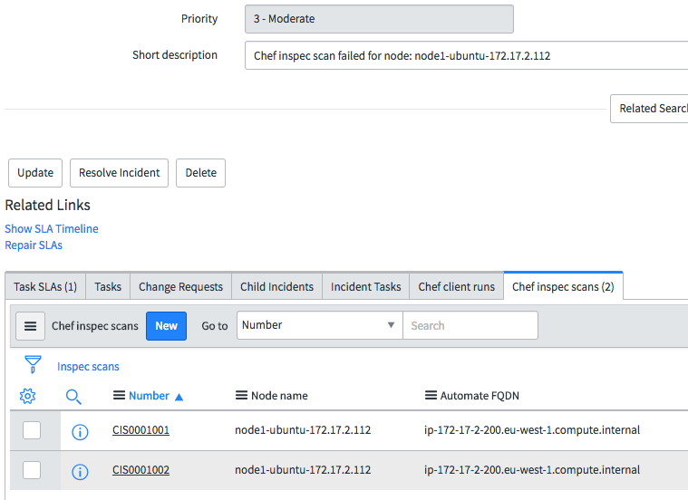Click the filter funnel icon

tap(33, 364)
